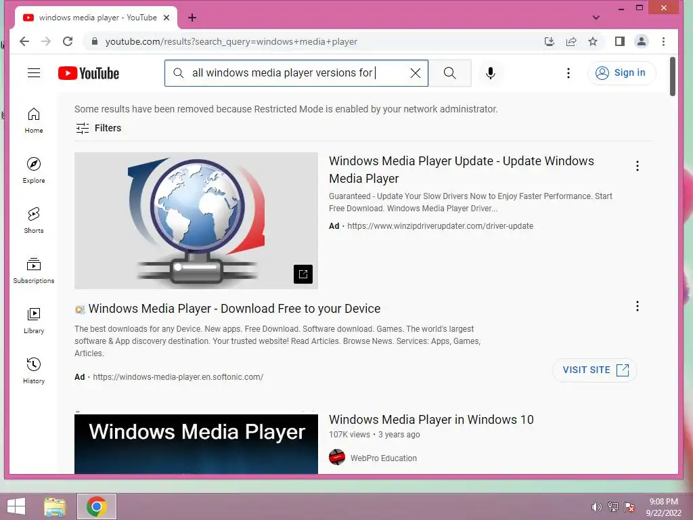The width and height of the screenshot is (693, 520).
Task: Open the Filters options
Action: click(98, 128)
